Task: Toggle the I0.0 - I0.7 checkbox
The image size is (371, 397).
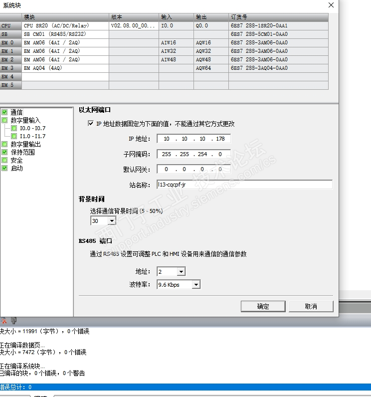Action: point(14,128)
